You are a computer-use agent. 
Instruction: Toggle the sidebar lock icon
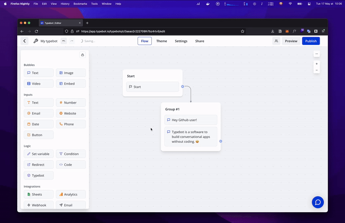(82, 55)
